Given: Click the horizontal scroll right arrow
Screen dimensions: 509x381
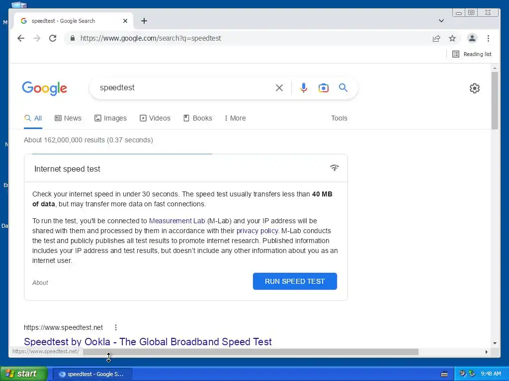Looking at the screenshot, I should click(486, 352).
